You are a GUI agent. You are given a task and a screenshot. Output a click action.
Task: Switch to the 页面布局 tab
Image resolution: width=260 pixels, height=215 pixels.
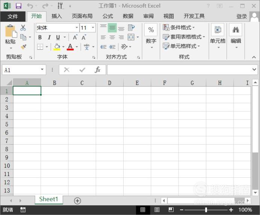coord(82,16)
